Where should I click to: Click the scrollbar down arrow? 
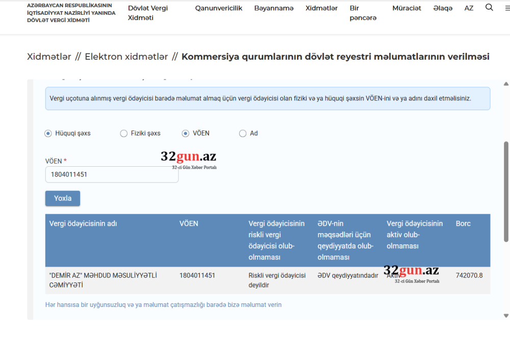pyautogui.click(x=506, y=315)
